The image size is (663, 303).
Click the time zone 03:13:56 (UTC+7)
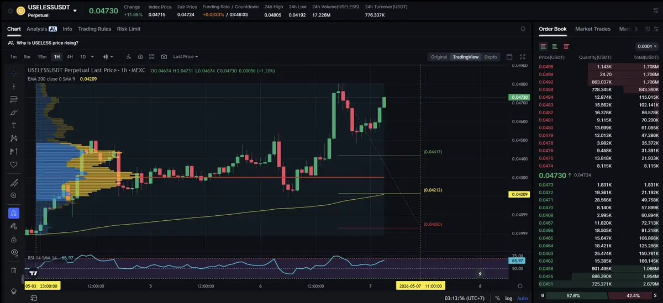point(465,298)
